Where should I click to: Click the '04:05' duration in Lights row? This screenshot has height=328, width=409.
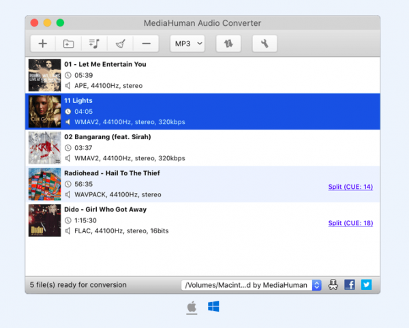(83, 112)
